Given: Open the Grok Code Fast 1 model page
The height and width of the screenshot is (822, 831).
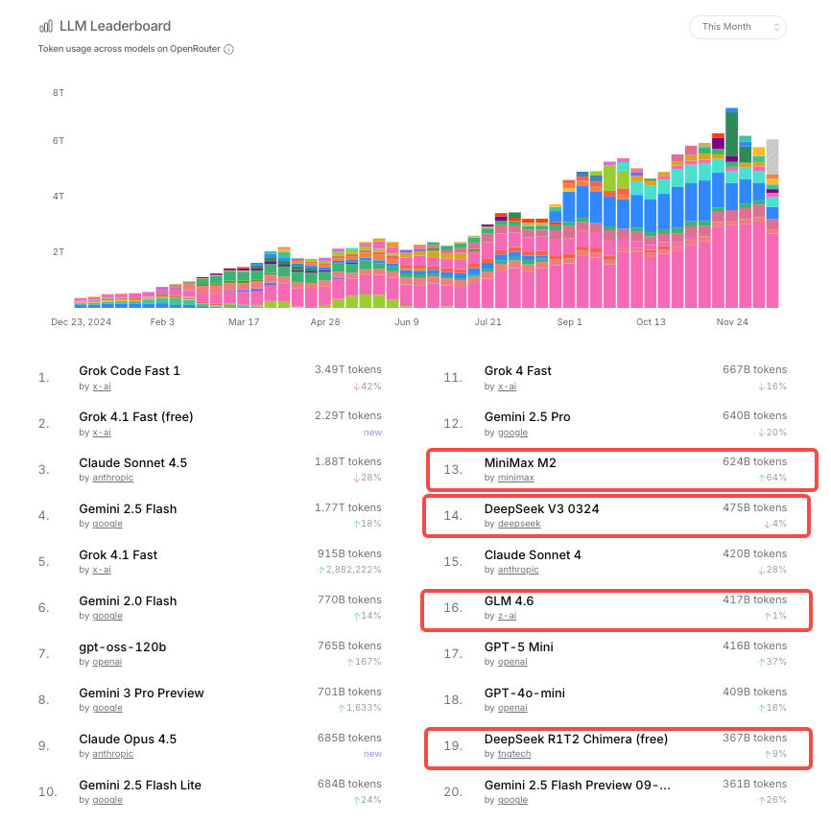Looking at the screenshot, I should (130, 370).
